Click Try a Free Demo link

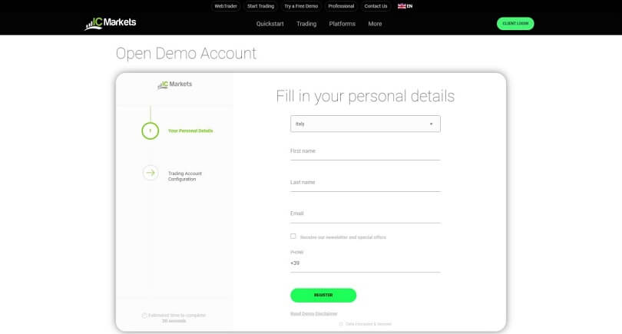(x=301, y=6)
